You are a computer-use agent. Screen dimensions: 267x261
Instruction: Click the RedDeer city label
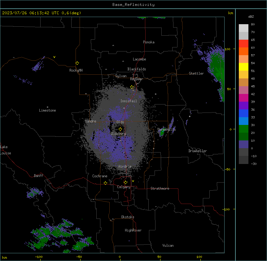coord(136,79)
